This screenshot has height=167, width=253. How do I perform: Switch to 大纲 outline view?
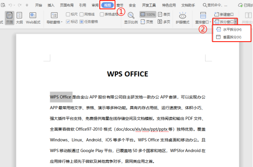(19, 18)
